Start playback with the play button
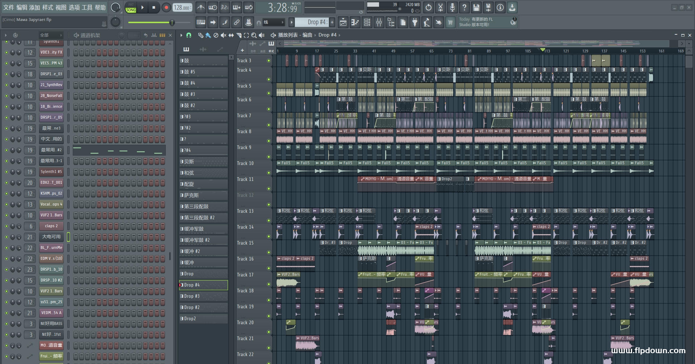The height and width of the screenshot is (364, 695). tap(143, 7)
